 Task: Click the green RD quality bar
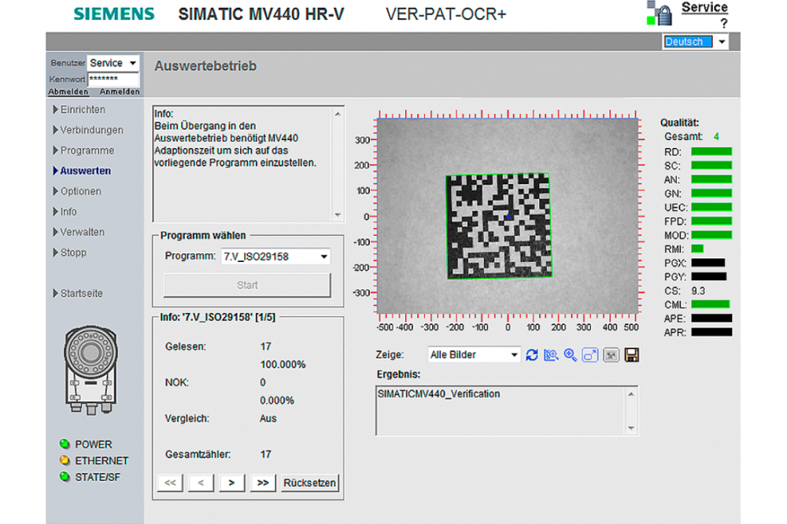point(711,151)
